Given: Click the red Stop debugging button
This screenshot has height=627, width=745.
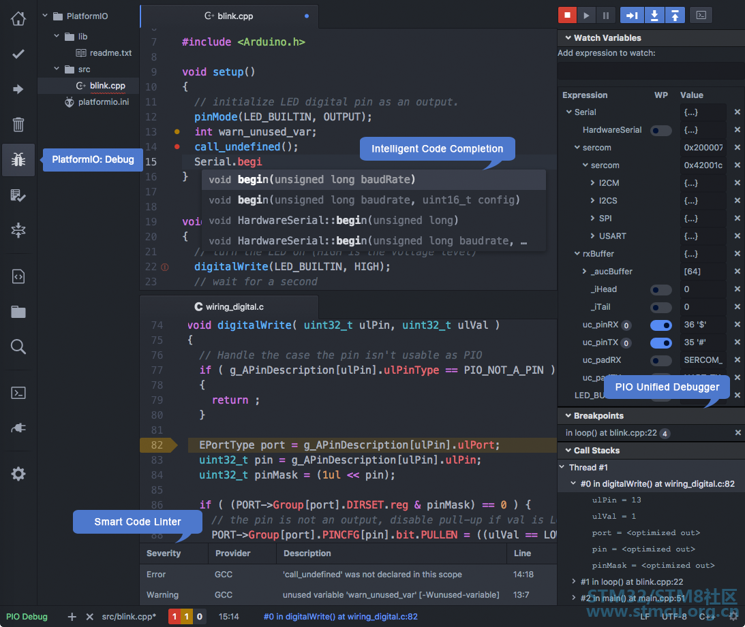Looking at the screenshot, I should (567, 15).
